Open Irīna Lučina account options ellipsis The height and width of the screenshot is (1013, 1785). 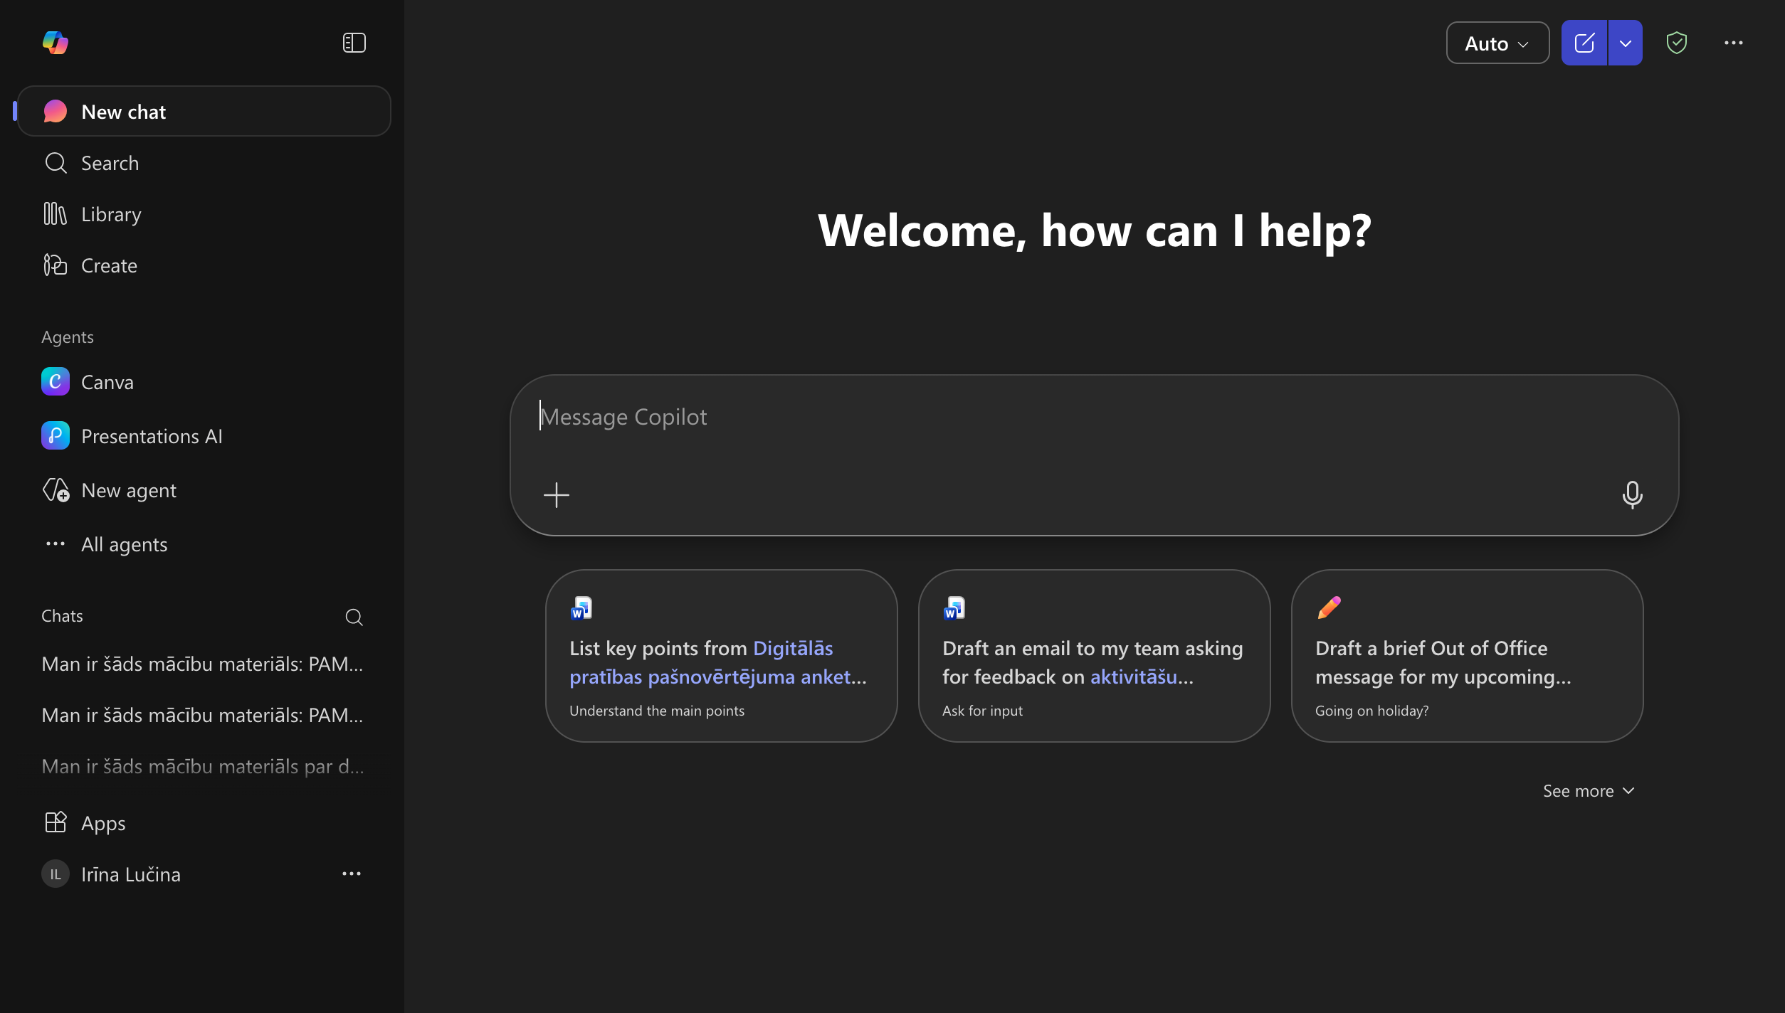(352, 874)
